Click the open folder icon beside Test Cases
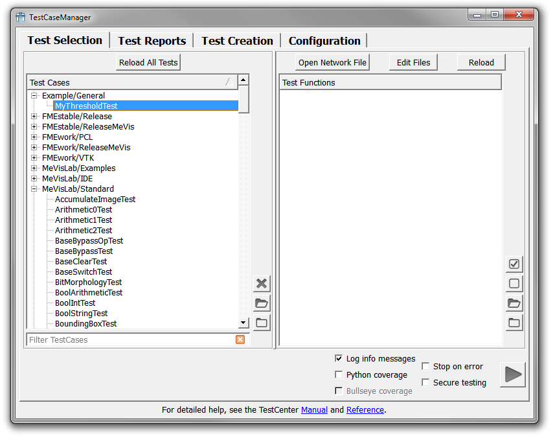Screen dimensions: 553x436 click(262, 303)
